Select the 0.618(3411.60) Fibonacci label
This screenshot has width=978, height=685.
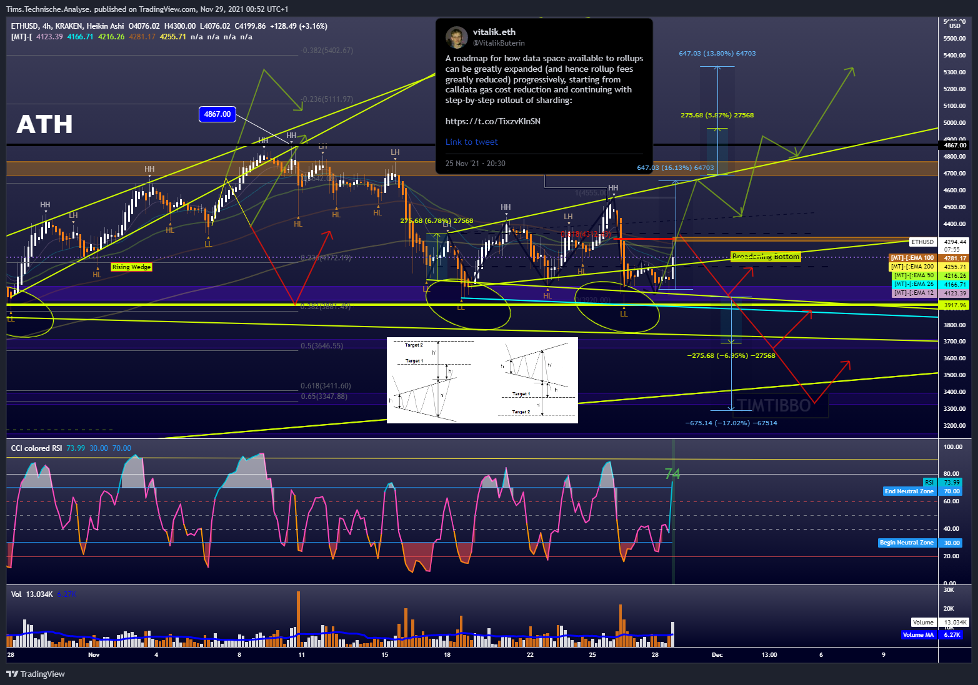coord(326,386)
